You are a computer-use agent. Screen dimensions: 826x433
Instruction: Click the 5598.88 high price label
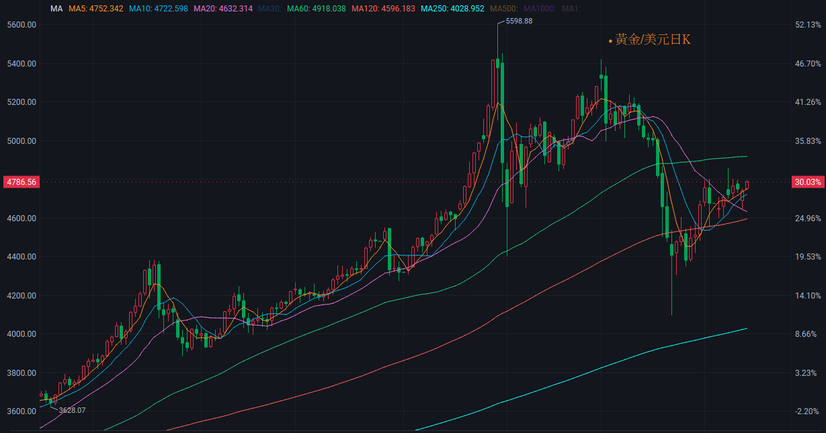pyautogui.click(x=518, y=22)
